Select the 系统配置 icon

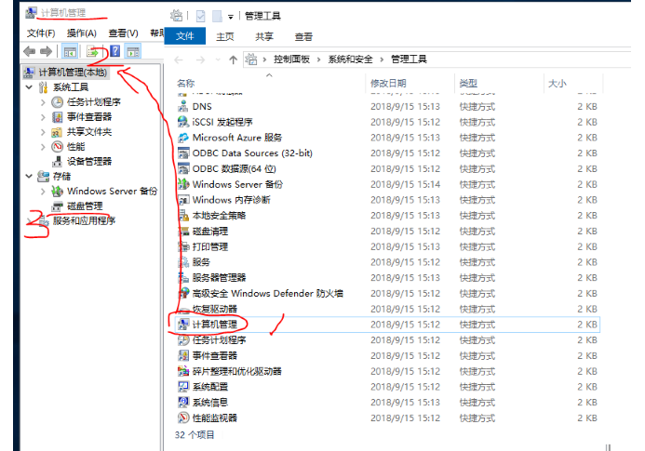pos(183,387)
